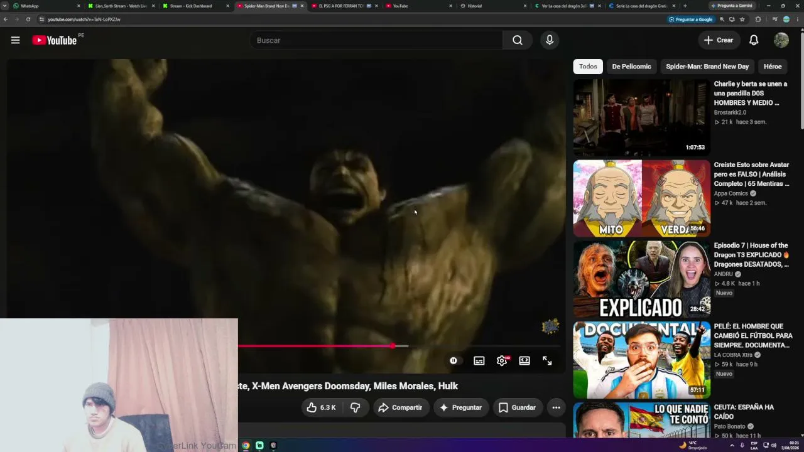The image size is (804, 452).
Task: Click the Compartir button
Action: pos(401,407)
